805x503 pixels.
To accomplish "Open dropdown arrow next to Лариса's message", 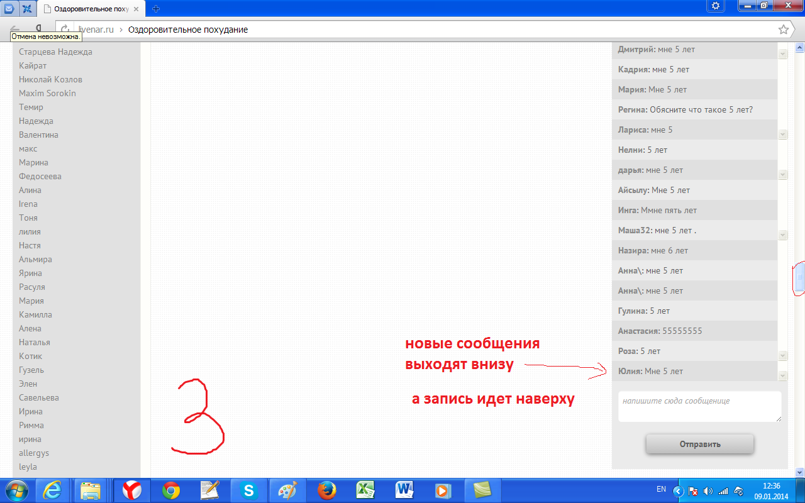I will click(x=782, y=135).
